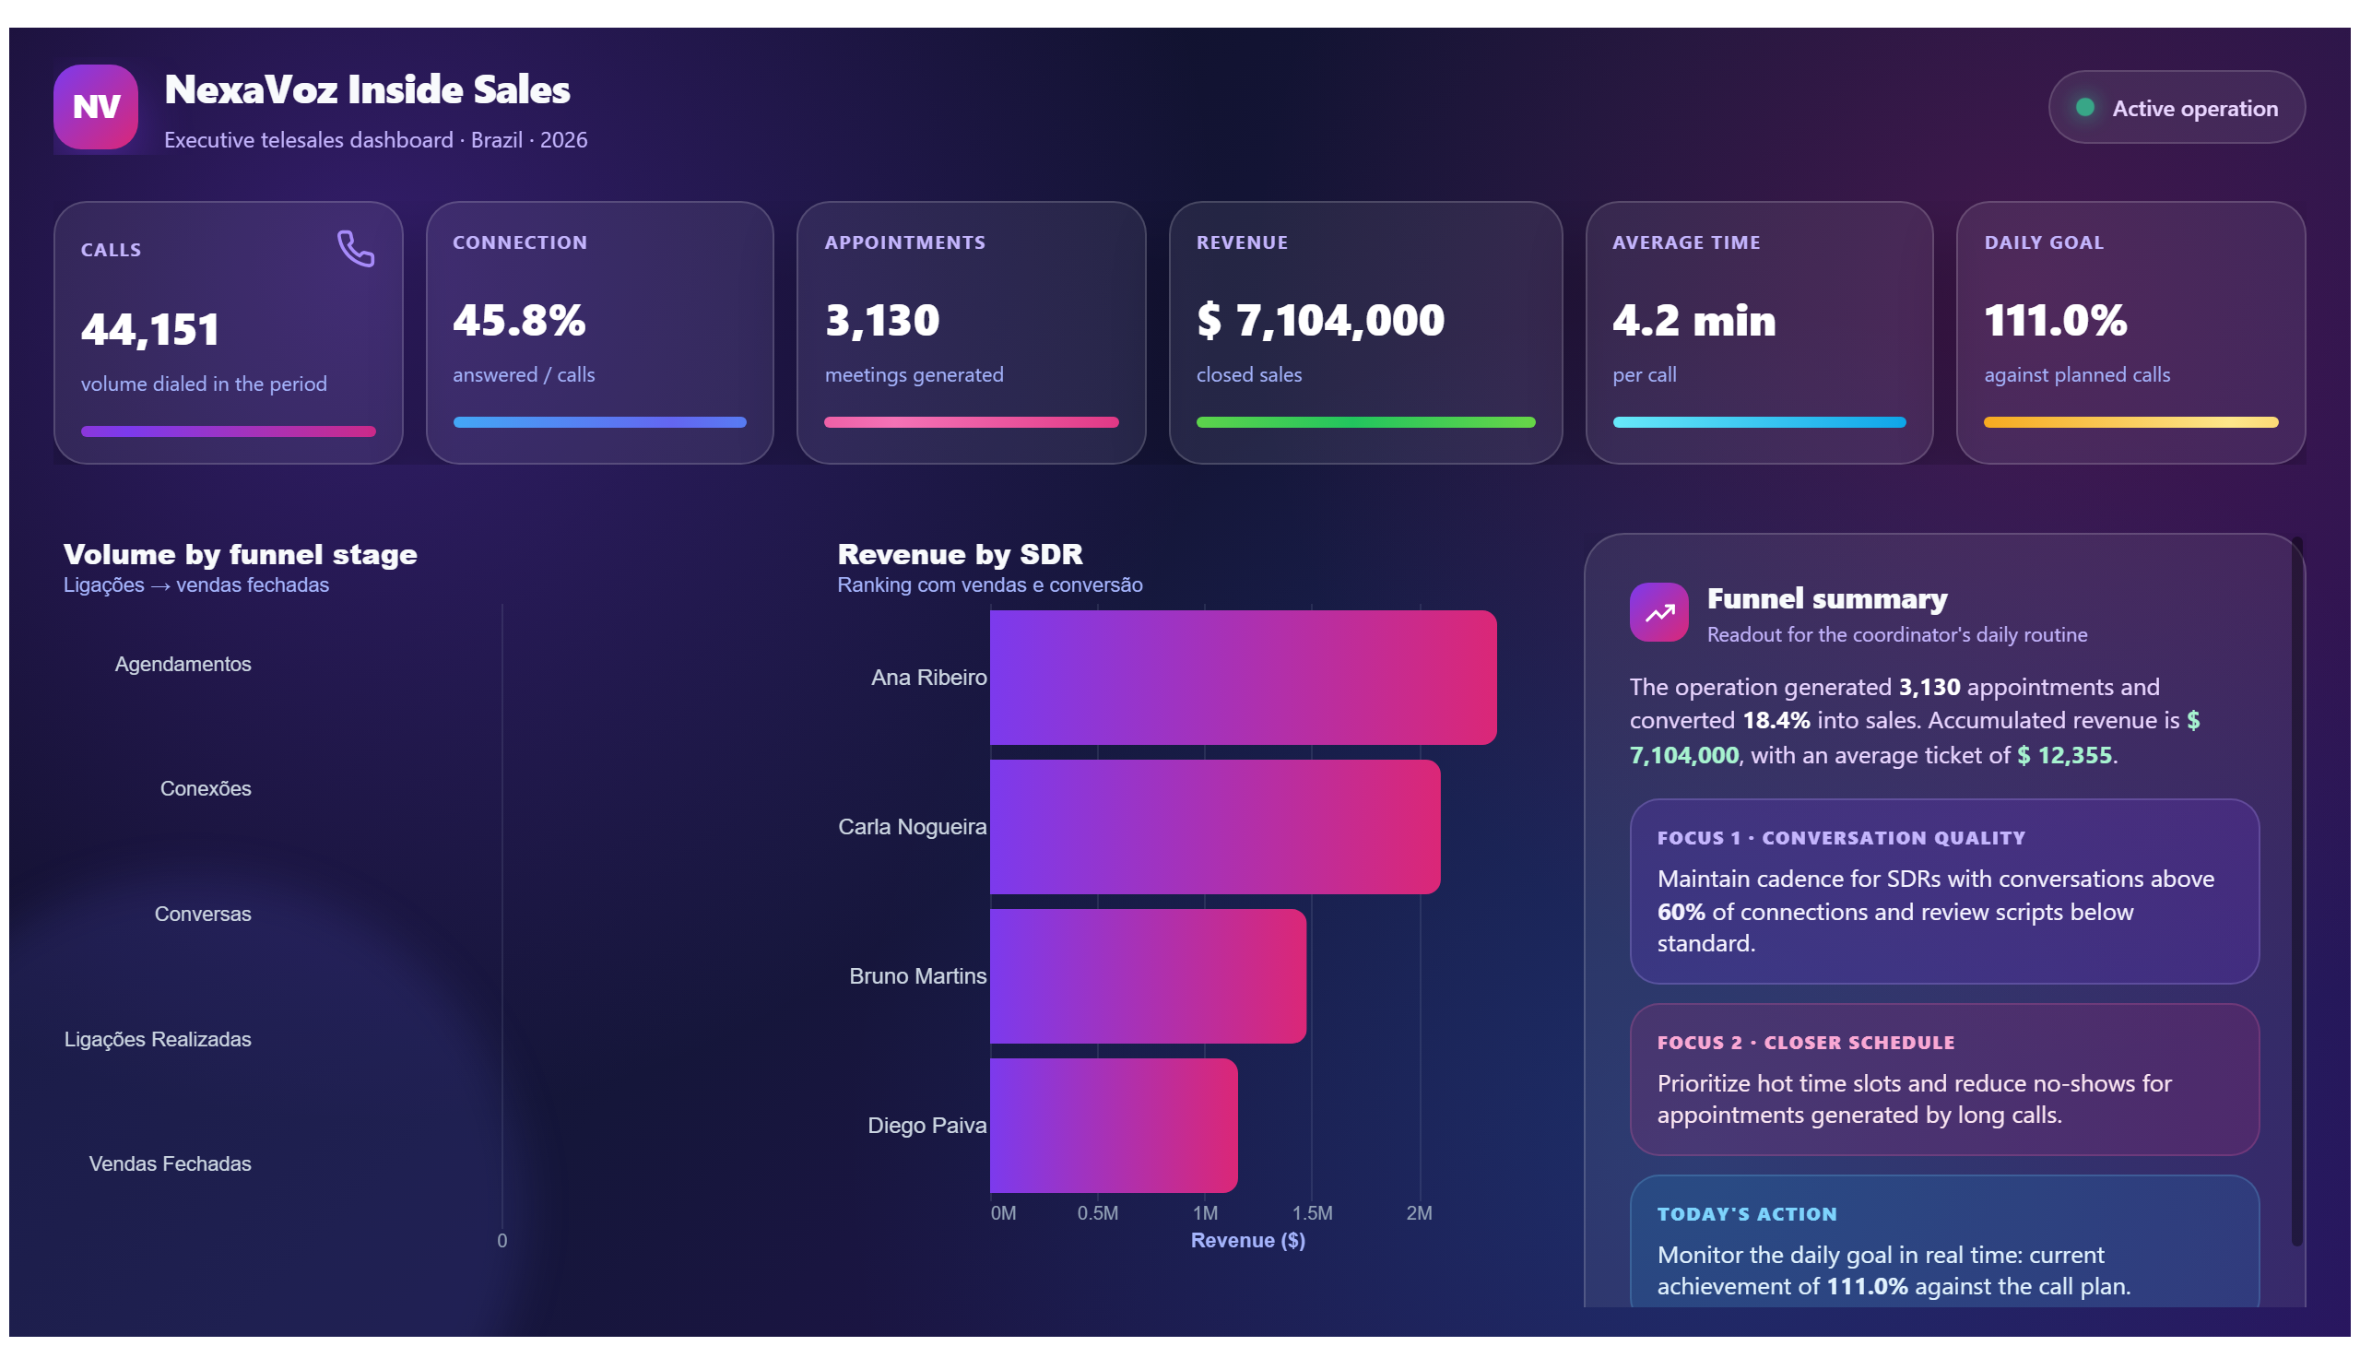This screenshot has width=2360, height=1346.
Task: Click the '3,130' appointments value in card
Action: point(883,321)
